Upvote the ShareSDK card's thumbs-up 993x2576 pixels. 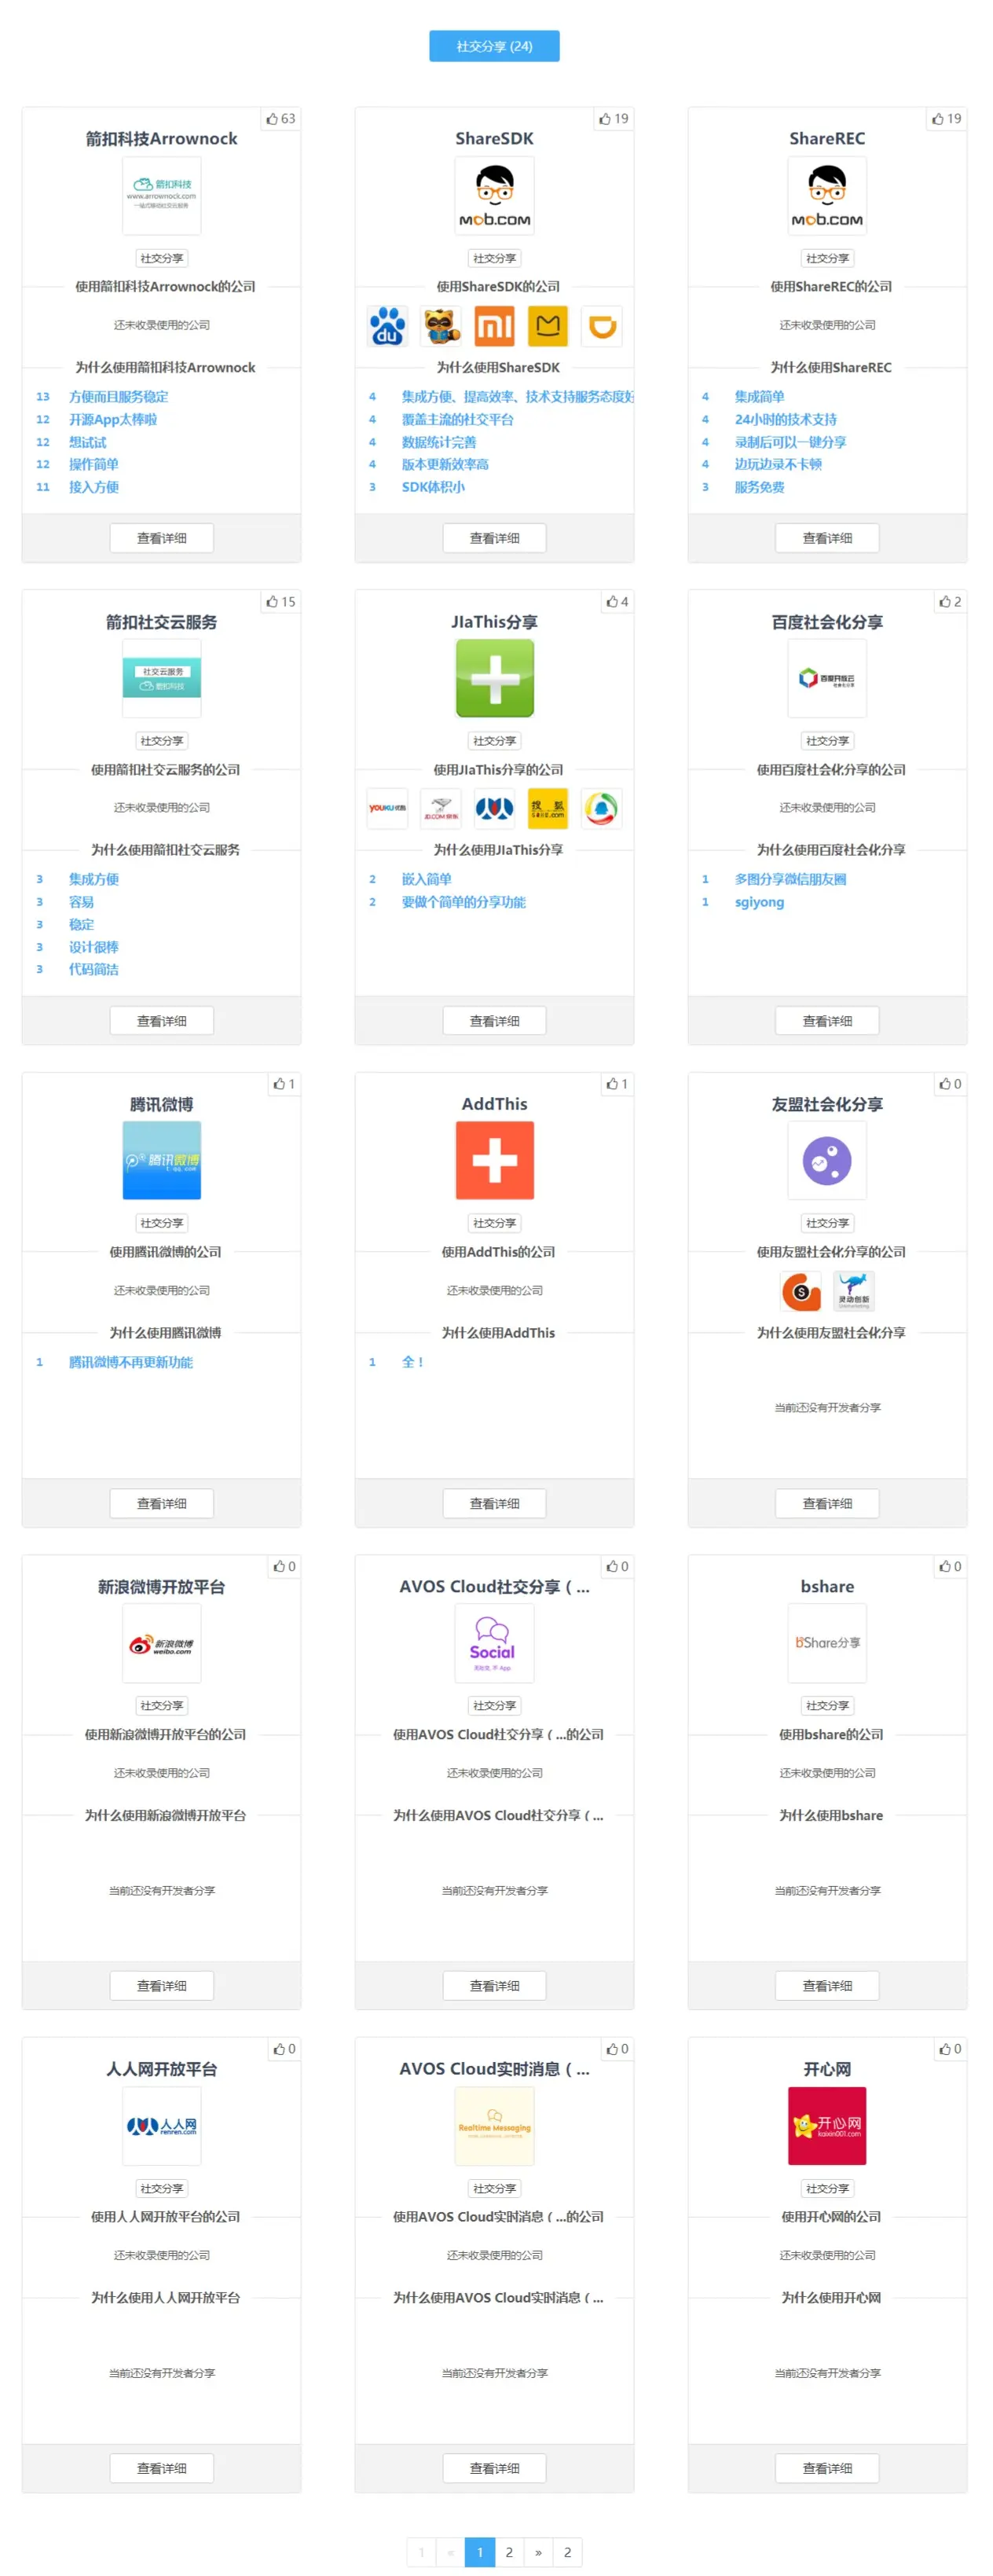coord(614,119)
